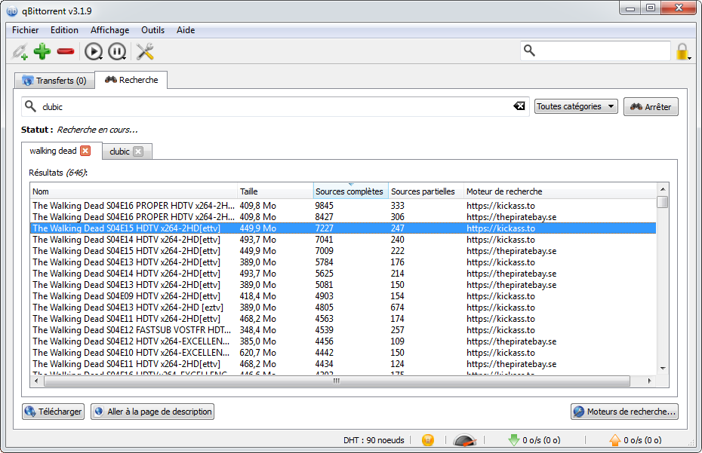702x453 pixels.
Task: Select S04E14 row with 7041 sources
Action: [x=343, y=240]
